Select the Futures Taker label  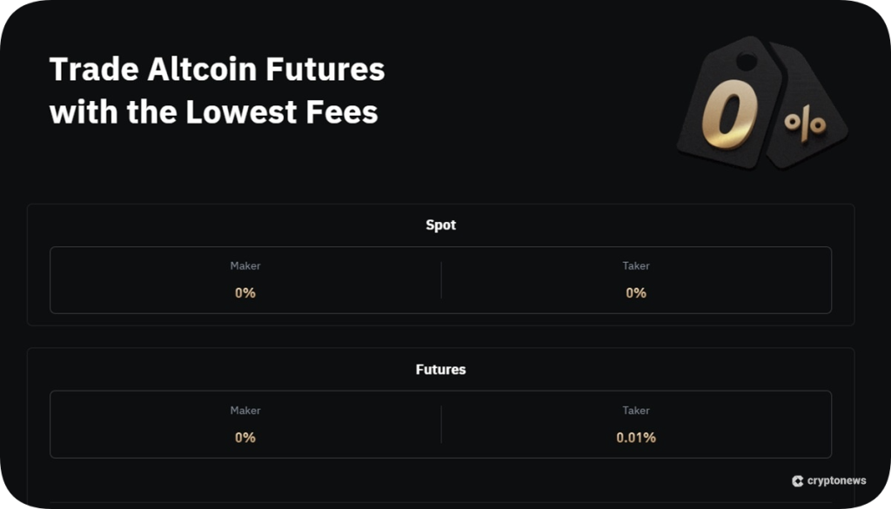point(636,410)
